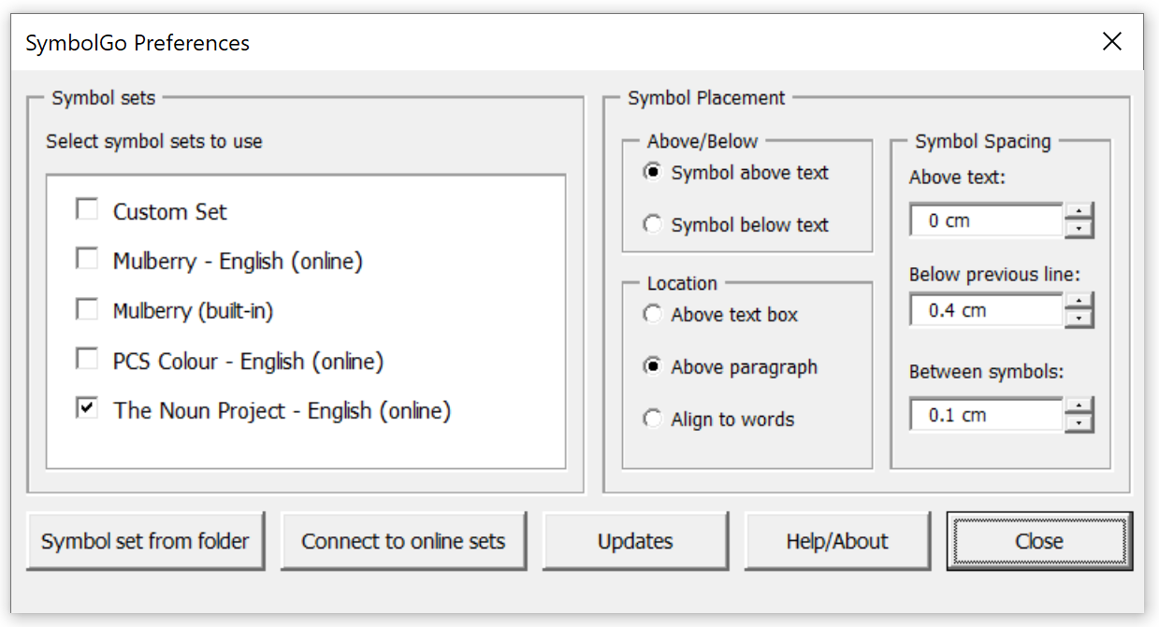The height and width of the screenshot is (627, 1159).
Task: Check the Mulberry (built-in) symbol set
Action: [x=87, y=309]
